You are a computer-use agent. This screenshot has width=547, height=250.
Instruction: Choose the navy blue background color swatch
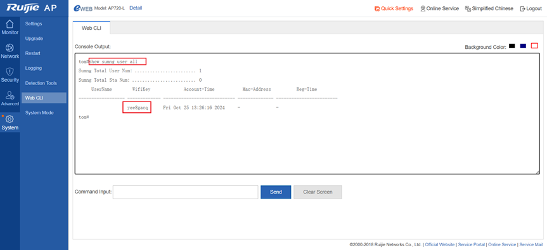(x=523, y=46)
